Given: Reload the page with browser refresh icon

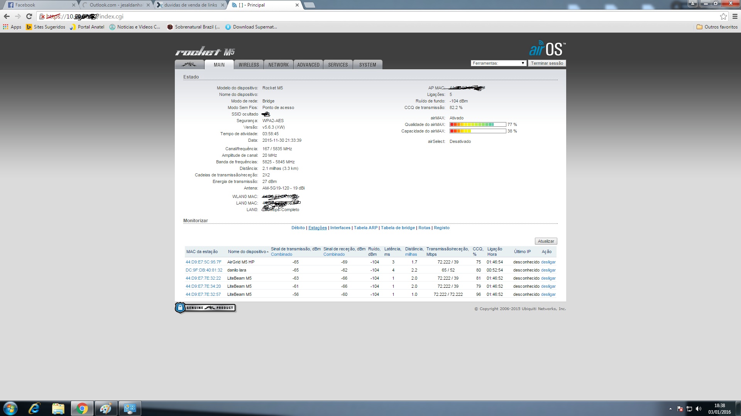Looking at the screenshot, I should (29, 16).
